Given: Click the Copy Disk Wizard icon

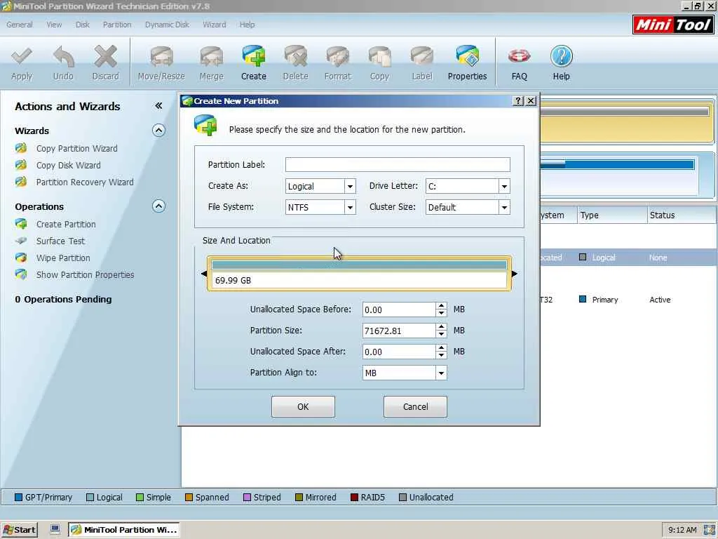Looking at the screenshot, I should [21, 165].
